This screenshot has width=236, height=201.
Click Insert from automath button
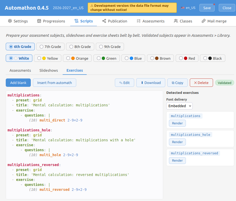pos(55,83)
